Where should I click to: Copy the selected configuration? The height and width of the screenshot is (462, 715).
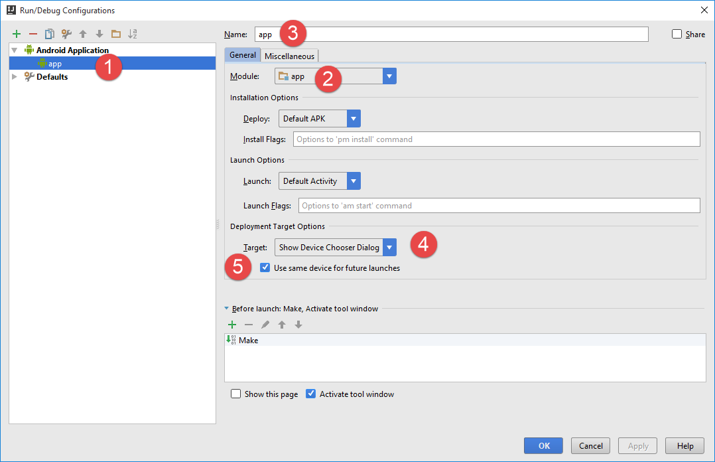50,34
